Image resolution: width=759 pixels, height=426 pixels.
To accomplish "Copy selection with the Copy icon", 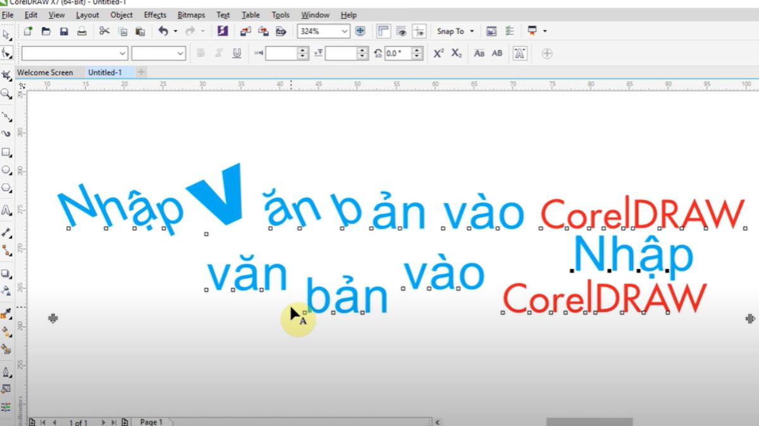I will [123, 31].
